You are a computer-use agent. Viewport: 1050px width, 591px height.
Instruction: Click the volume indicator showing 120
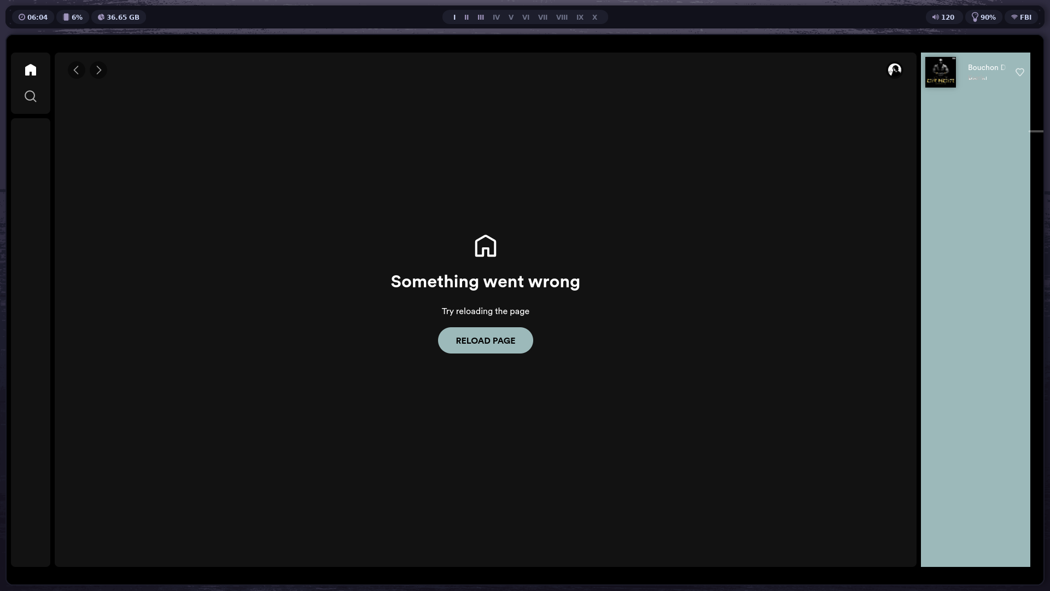tap(944, 17)
